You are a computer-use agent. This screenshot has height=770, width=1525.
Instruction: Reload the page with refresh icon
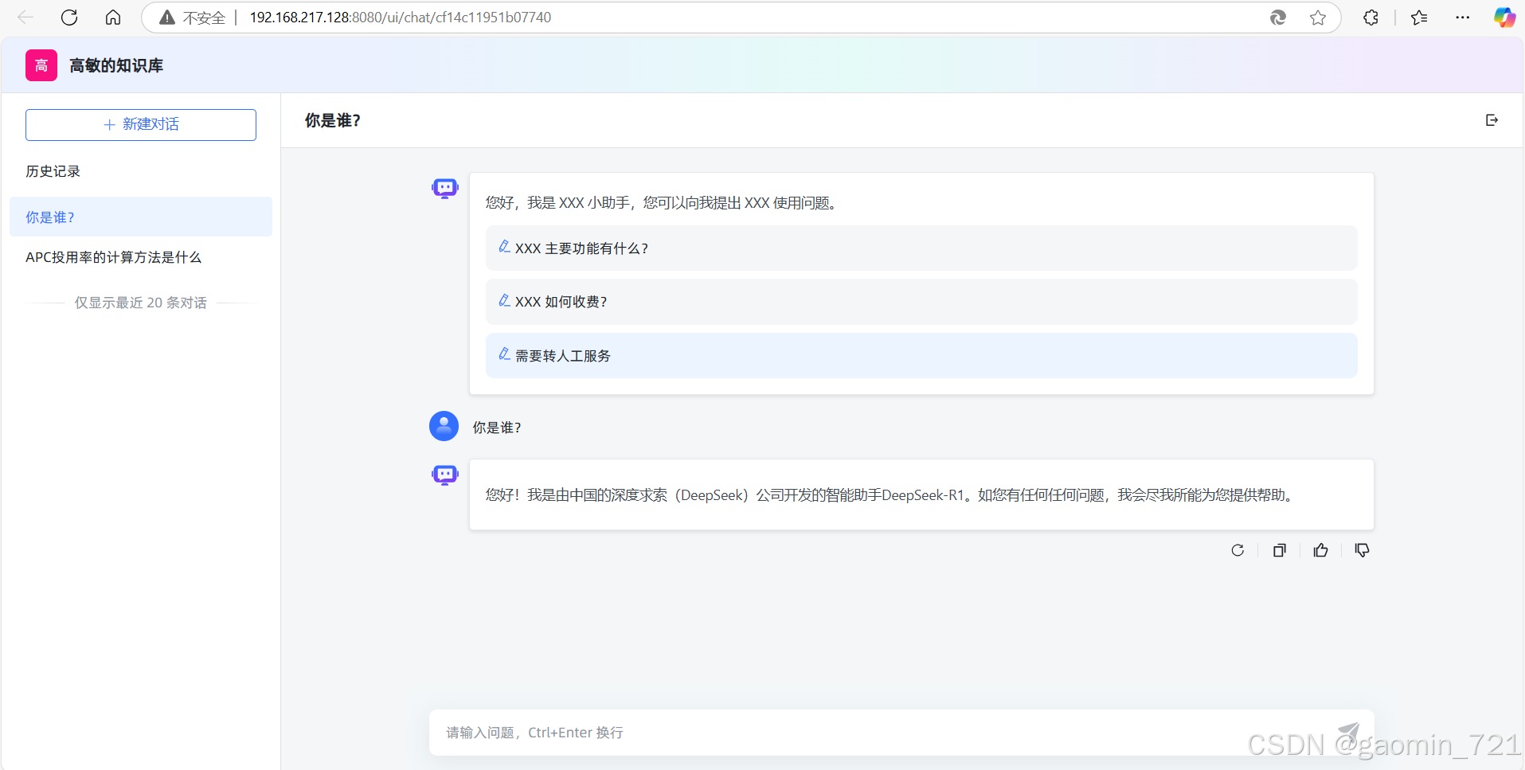pyautogui.click(x=69, y=18)
